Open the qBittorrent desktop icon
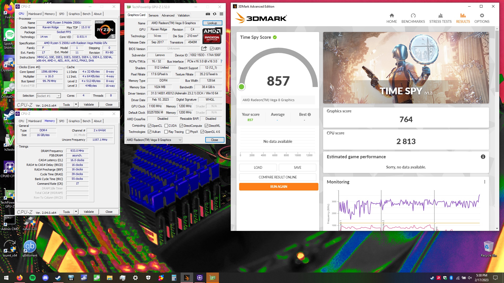 30,248
